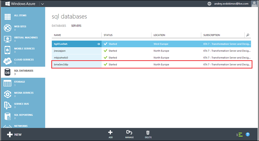Click the Networks icon in sidebar
Image resolution: width=259 pixels, height=141 pixels.
[8, 127]
